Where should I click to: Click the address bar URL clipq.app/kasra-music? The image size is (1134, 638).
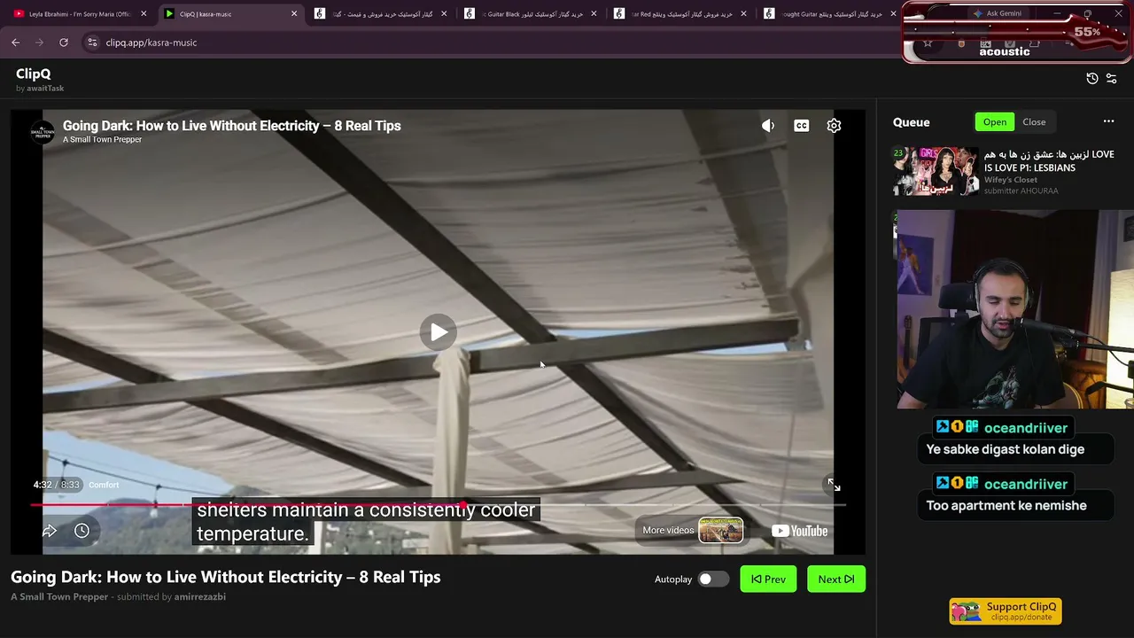click(x=151, y=43)
